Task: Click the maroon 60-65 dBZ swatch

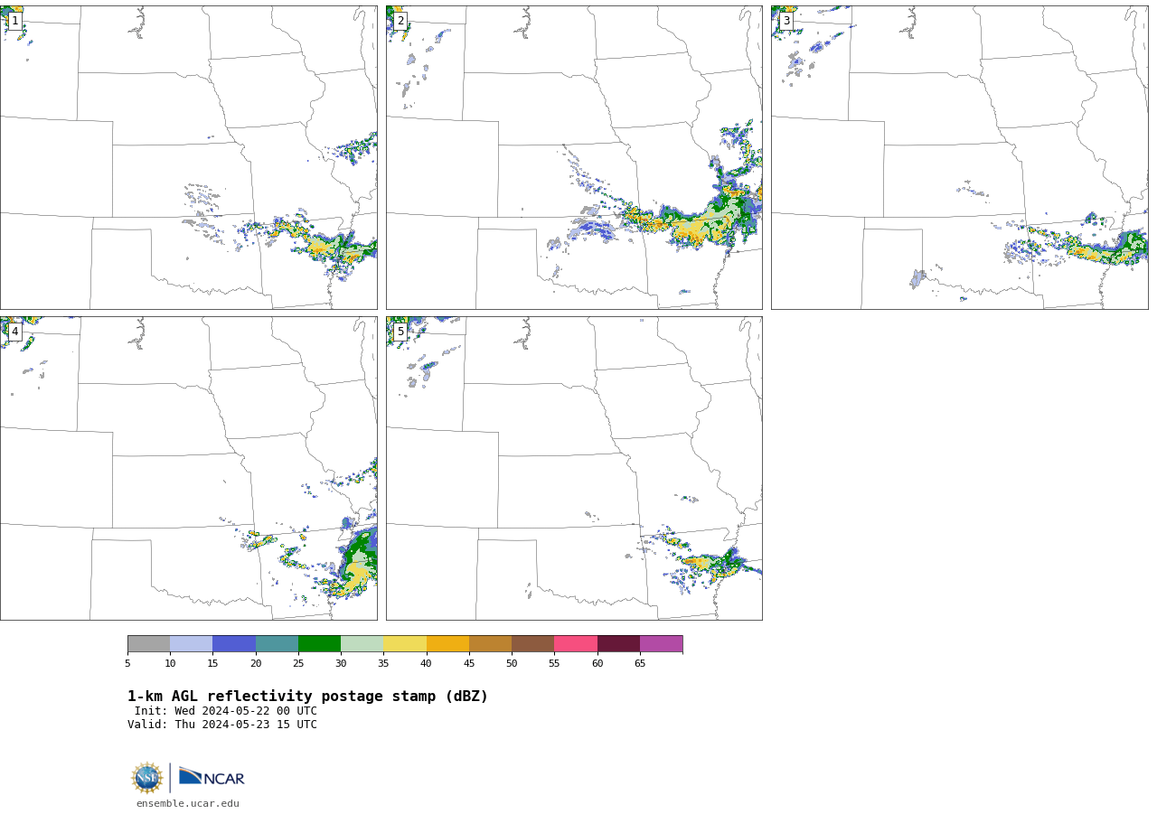Action: click(618, 643)
